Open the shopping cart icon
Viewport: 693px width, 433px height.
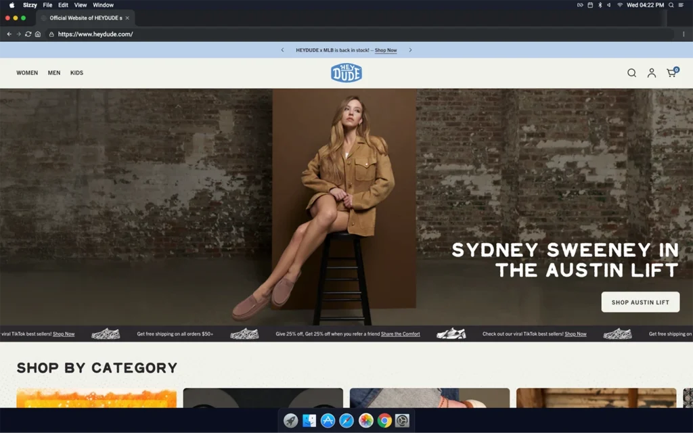coord(671,73)
